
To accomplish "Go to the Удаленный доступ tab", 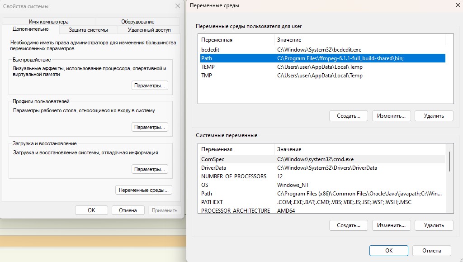I will pyautogui.click(x=149, y=30).
